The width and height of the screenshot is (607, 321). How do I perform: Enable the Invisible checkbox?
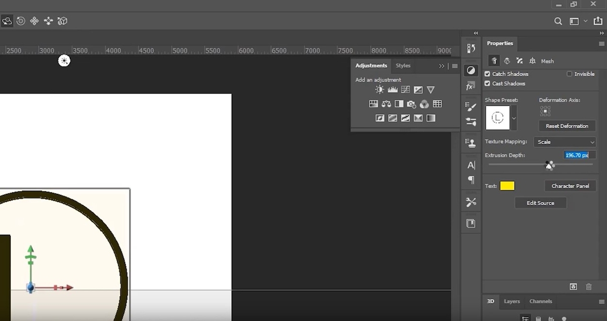click(x=569, y=74)
